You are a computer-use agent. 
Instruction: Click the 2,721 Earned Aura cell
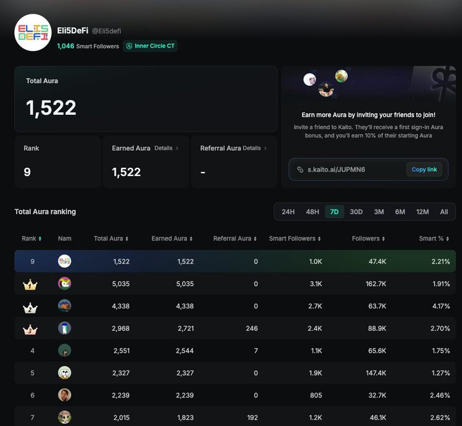click(x=185, y=328)
